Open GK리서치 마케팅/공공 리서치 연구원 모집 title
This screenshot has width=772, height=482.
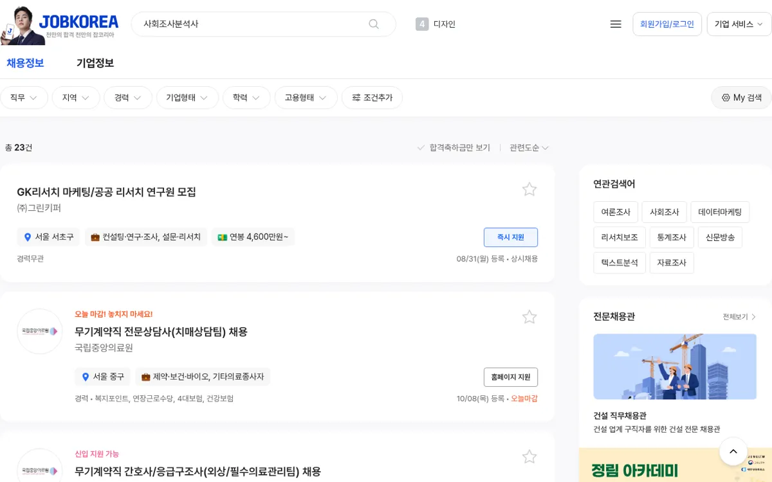(106, 192)
